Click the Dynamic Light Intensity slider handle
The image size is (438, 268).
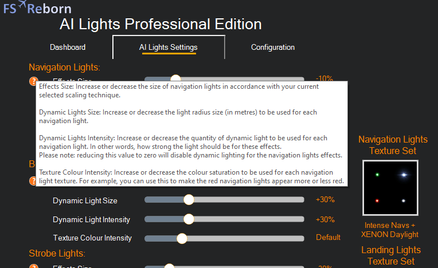[x=189, y=219]
